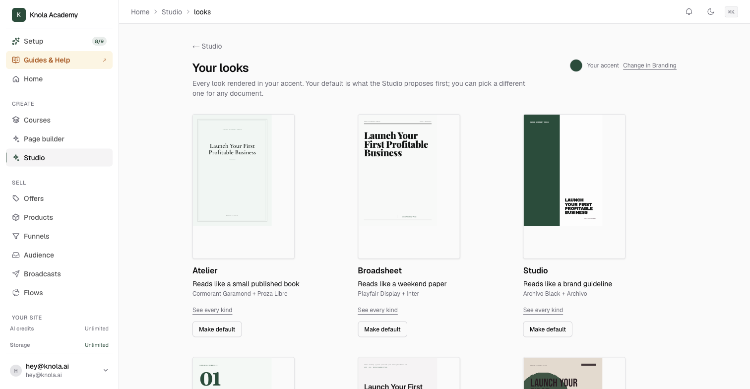Open Flows in the sidebar
This screenshot has height=389, width=750.
click(x=59, y=293)
